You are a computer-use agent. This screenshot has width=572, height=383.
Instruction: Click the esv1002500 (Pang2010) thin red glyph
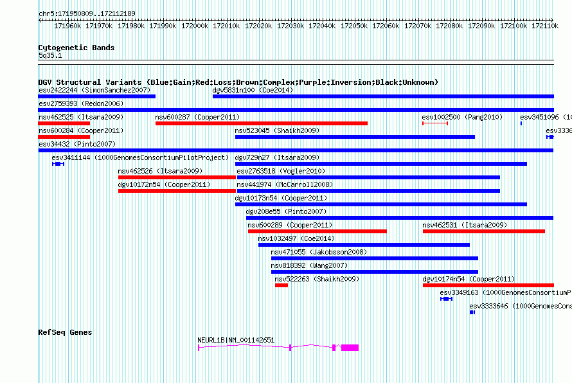(435, 123)
